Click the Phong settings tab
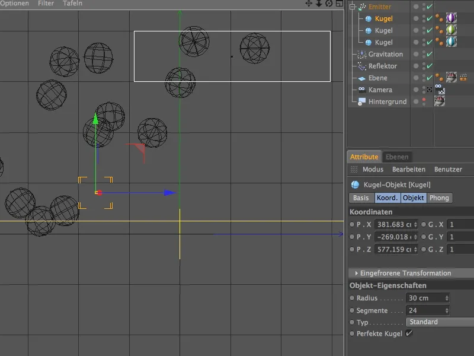Image resolution: width=474 pixels, height=356 pixels. tap(438, 198)
